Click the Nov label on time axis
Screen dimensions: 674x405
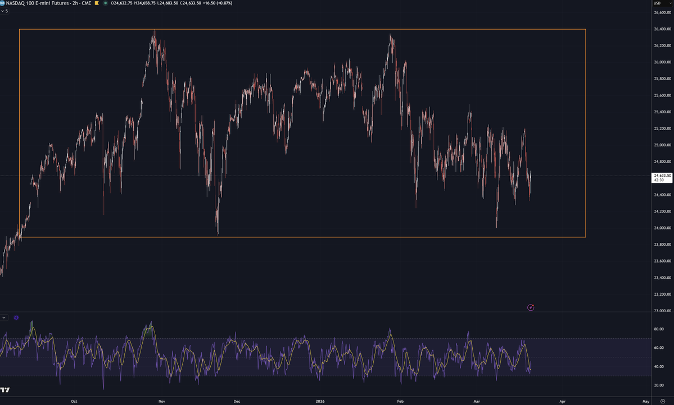(x=162, y=402)
